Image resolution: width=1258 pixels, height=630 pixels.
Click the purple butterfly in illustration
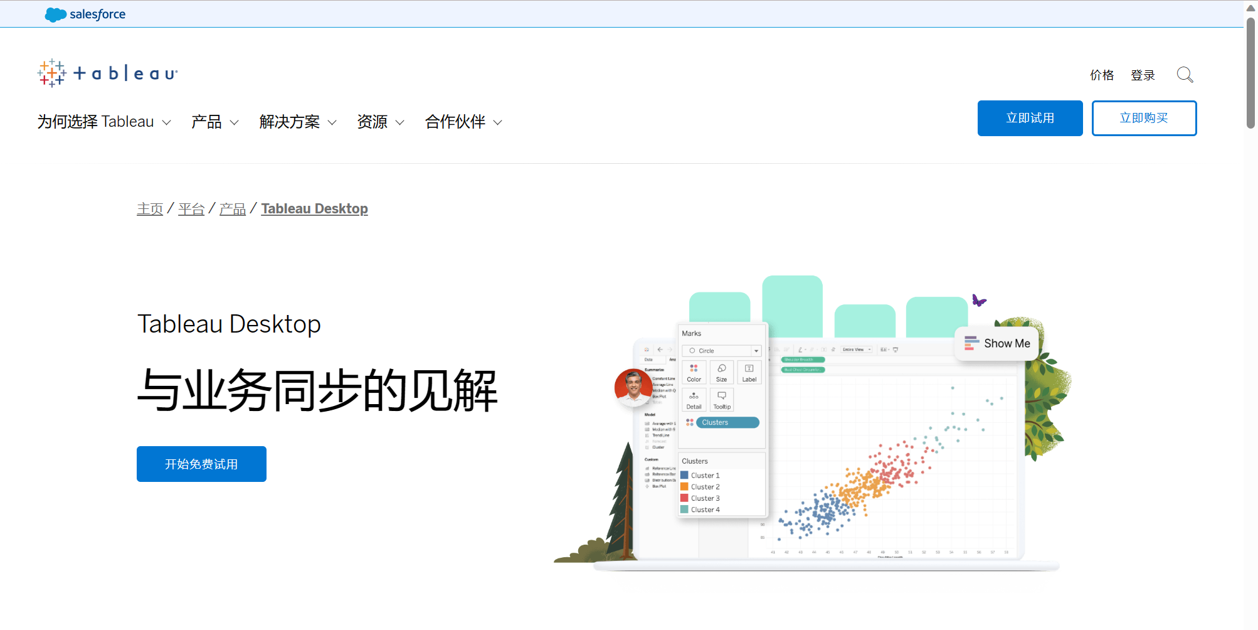point(978,301)
